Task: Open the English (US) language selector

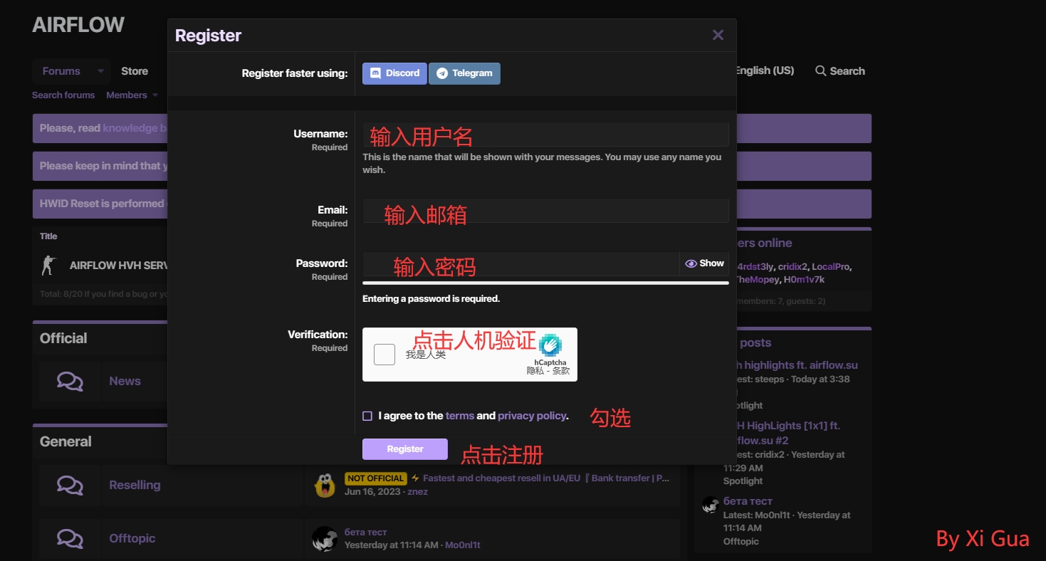Action: [x=763, y=70]
